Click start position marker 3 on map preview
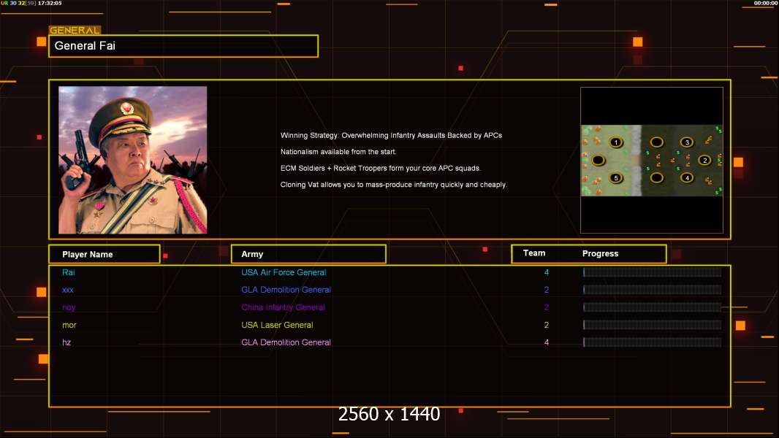The width and height of the screenshot is (779, 438). [x=687, y=142]
